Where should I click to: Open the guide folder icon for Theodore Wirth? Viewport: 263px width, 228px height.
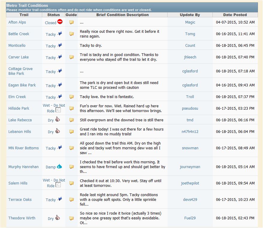[x=72, y=218]
